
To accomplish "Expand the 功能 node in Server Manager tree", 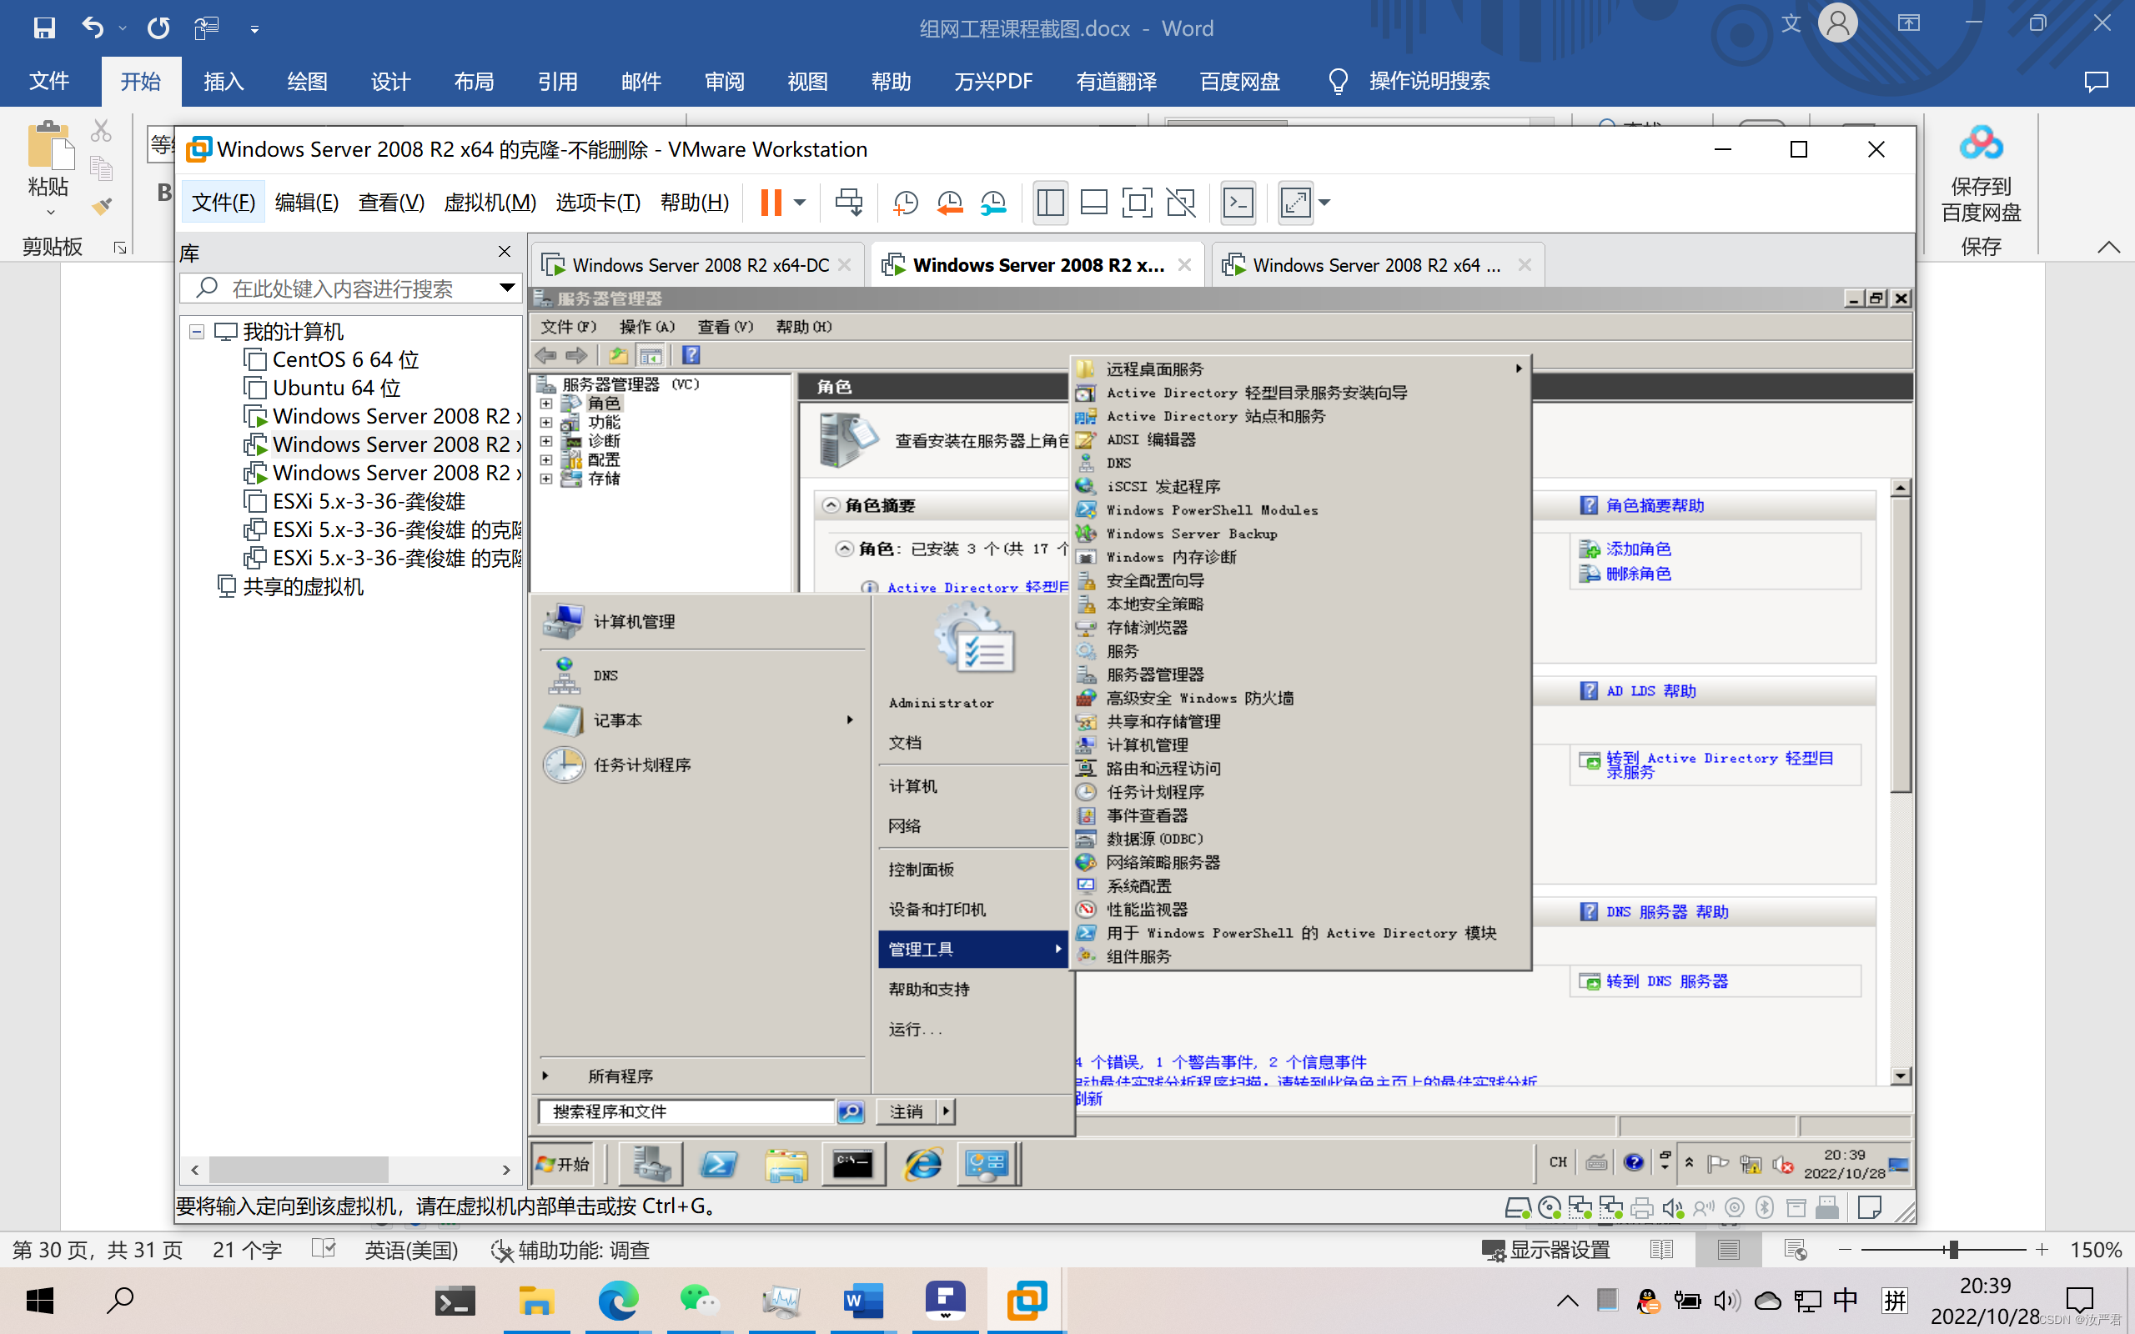I will coord(546,423).
